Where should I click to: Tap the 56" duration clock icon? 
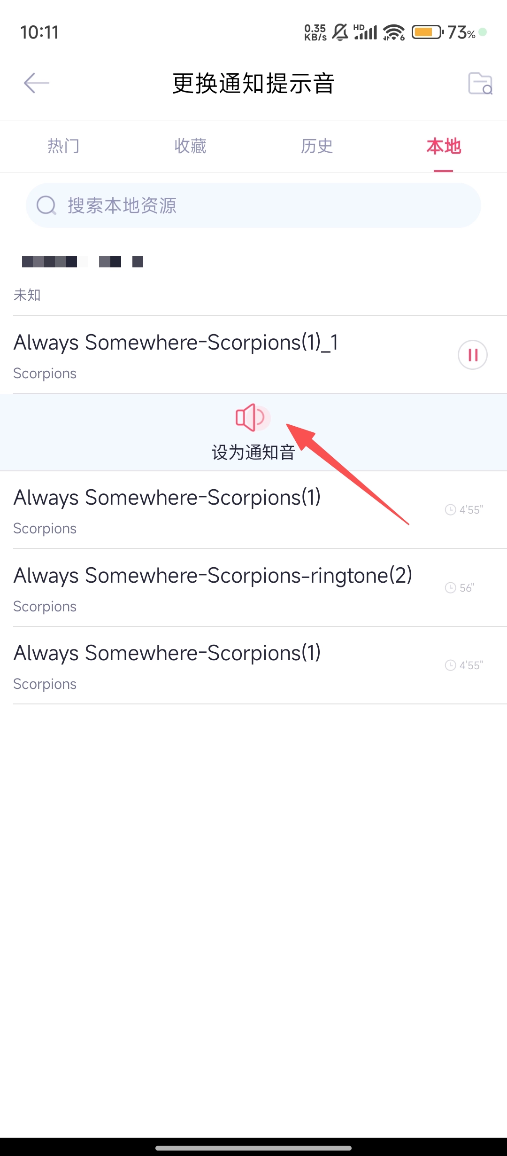[450, 587]
